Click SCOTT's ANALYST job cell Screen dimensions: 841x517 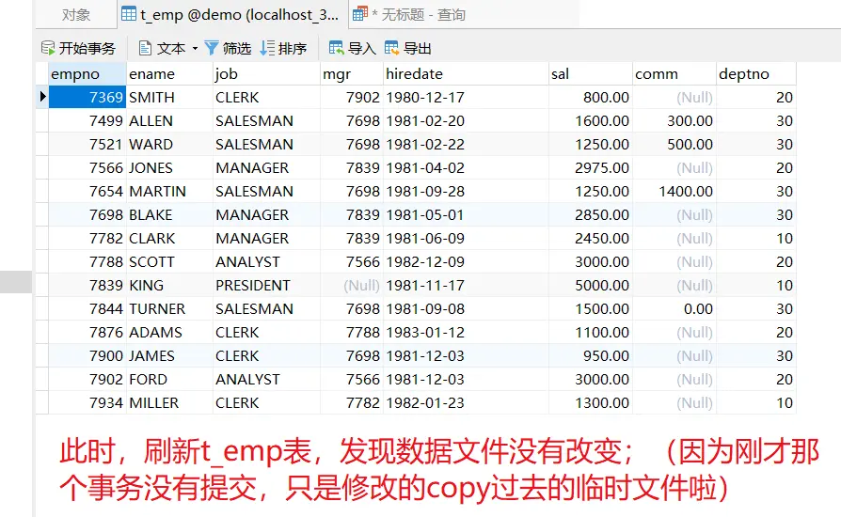266,262
